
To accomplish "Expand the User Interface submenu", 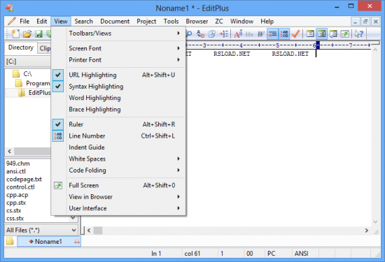I will tap(119, 208).
